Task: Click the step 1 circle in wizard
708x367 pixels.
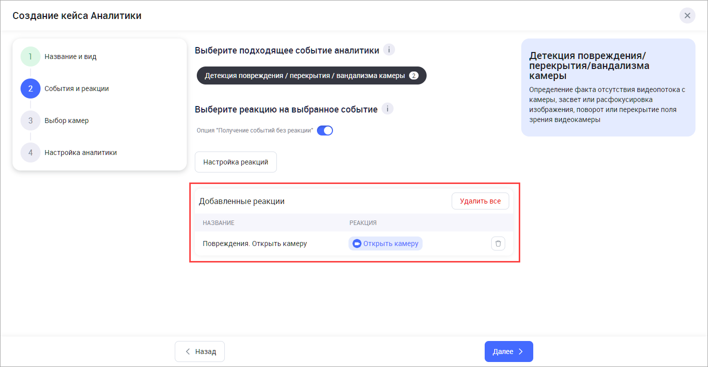Action: [30, 56]
